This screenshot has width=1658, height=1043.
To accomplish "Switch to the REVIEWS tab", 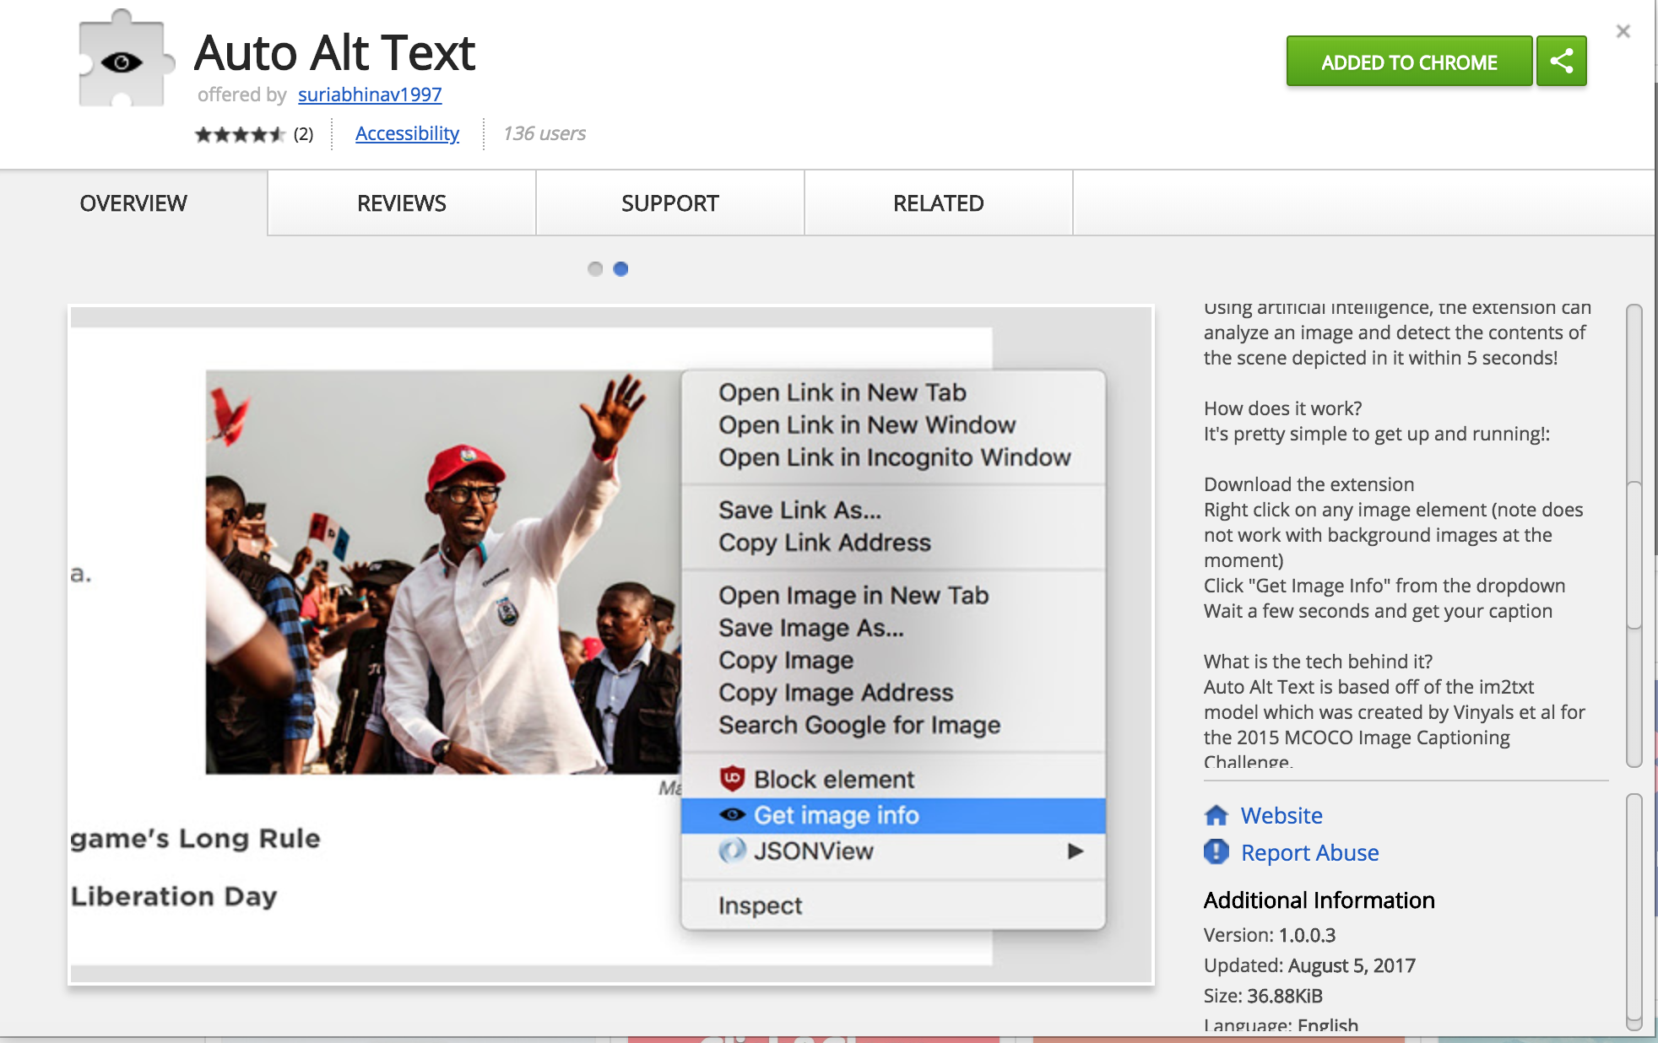I will (x=402, y=203).
